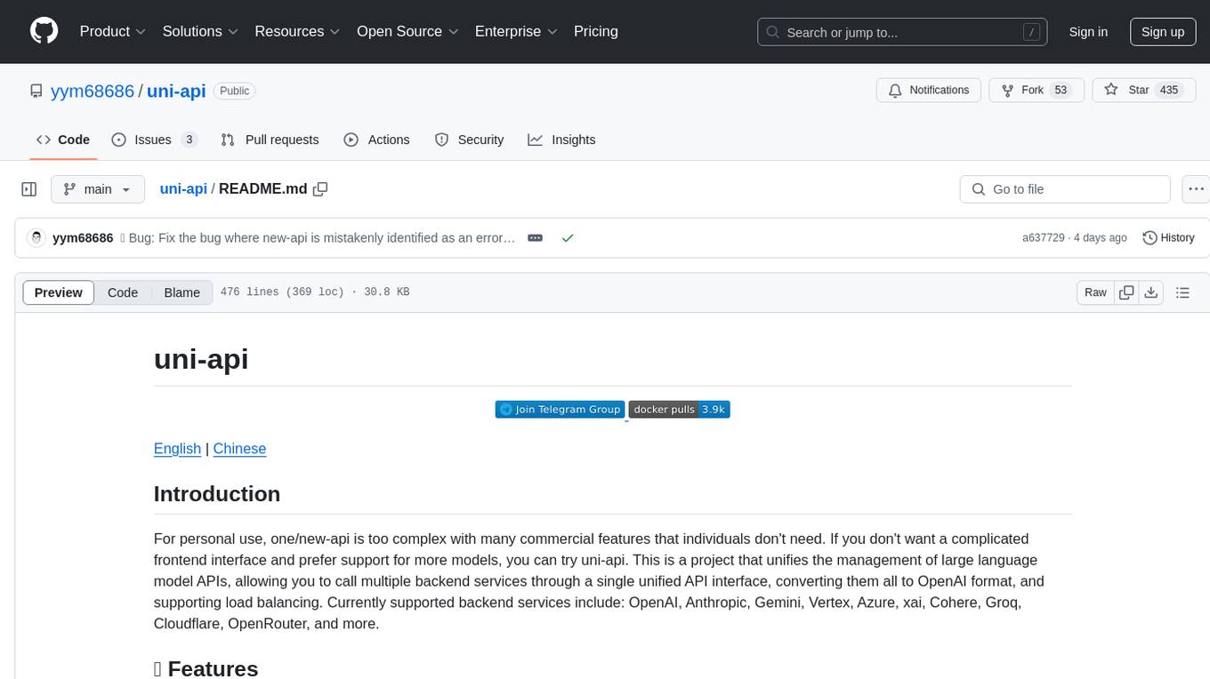Screen dimensions: 1210x679
Task: Click the Notifications bell button
Action: coord(929,91)
